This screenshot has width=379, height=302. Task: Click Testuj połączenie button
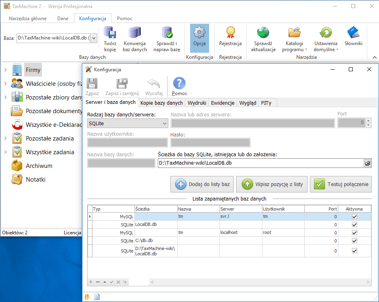[341, 184]
